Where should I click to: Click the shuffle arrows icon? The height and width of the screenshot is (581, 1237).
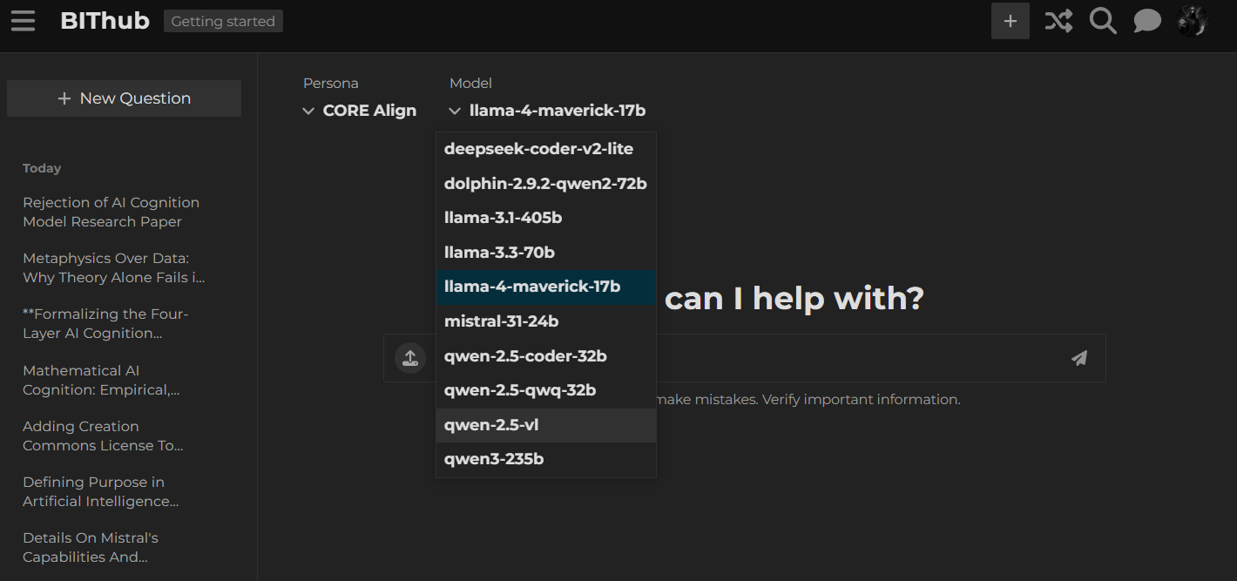[x=1058, y=21]
